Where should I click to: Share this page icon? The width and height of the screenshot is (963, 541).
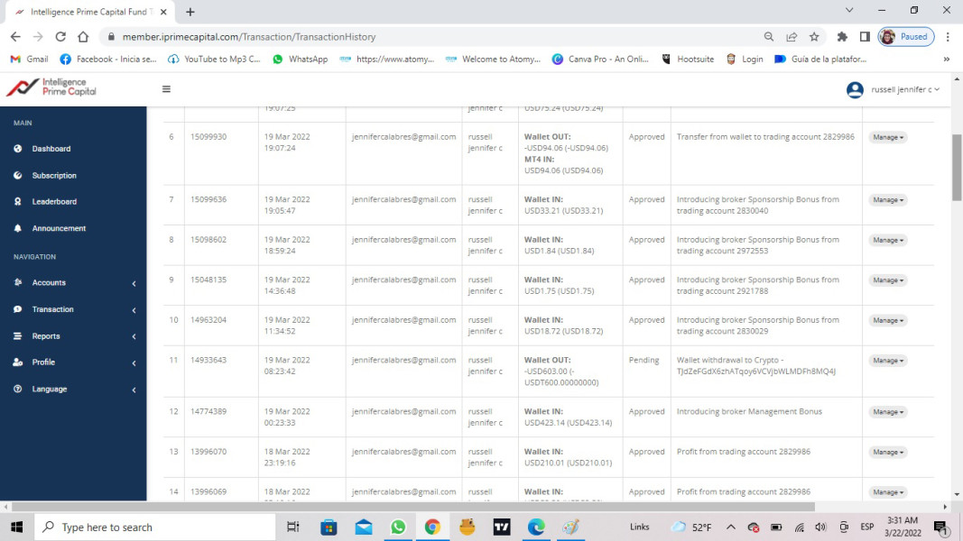(792, 37)
